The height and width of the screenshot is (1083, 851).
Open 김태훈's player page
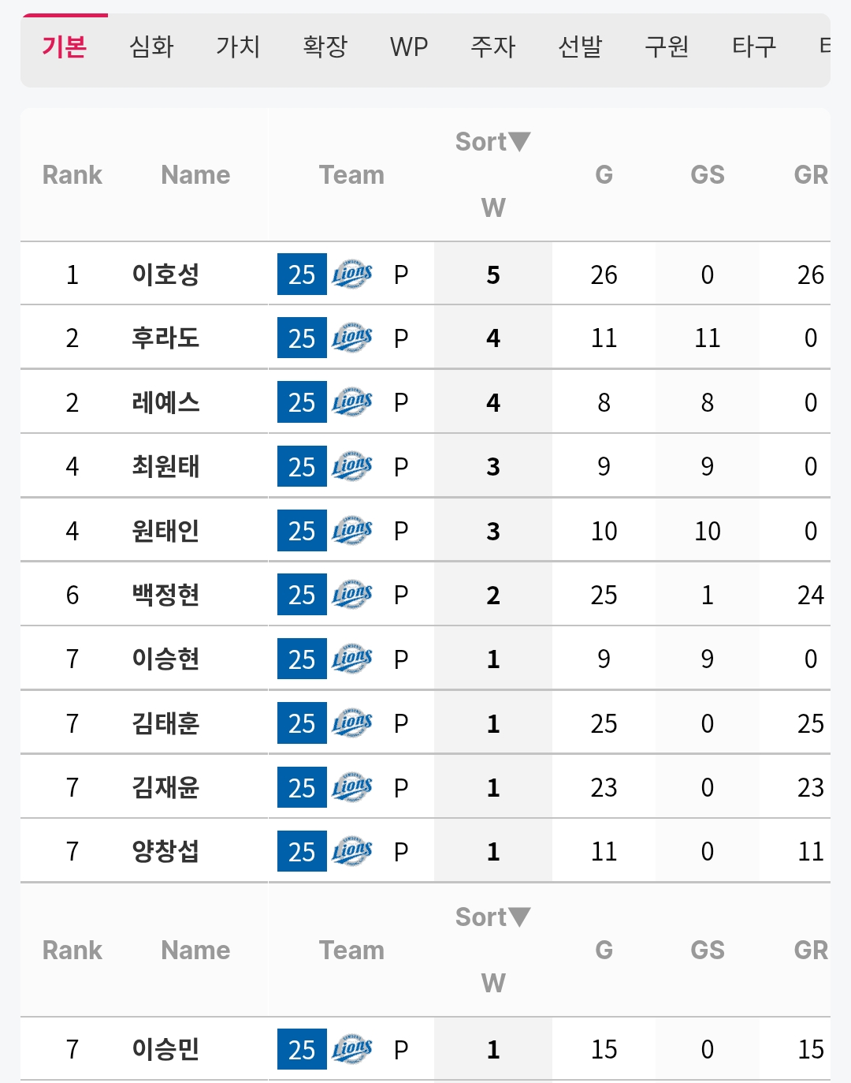[x=165, y=723]
